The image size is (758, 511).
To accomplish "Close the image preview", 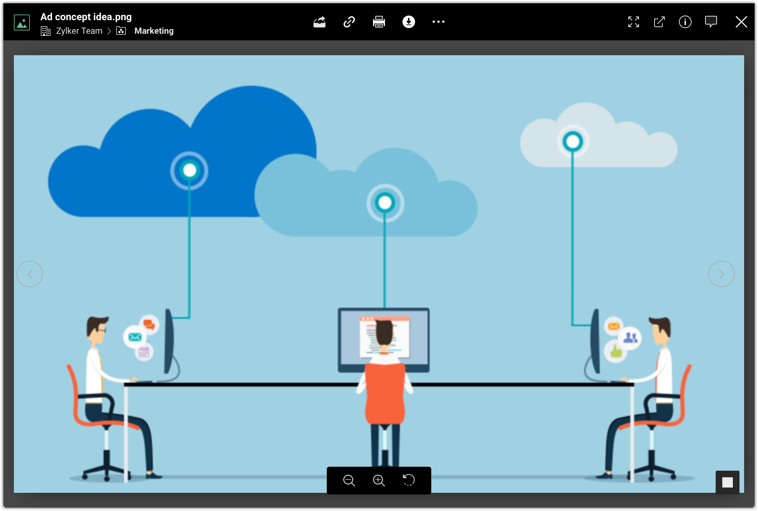I will (741, 22).
